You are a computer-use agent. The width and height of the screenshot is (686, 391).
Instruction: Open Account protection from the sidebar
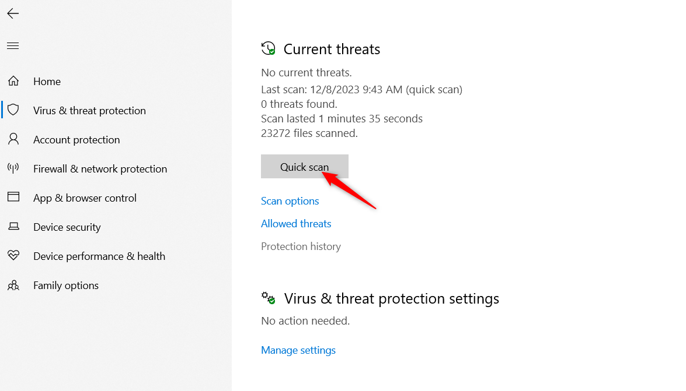tap(76, 139)
